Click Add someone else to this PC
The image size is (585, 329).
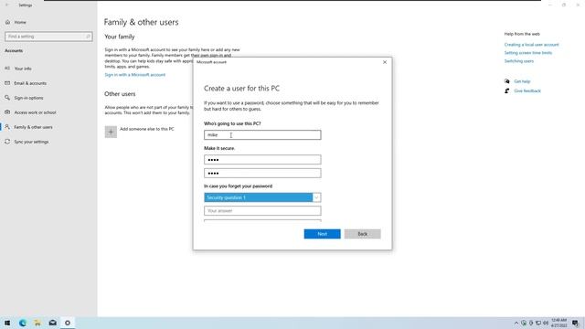coord(146,129)
